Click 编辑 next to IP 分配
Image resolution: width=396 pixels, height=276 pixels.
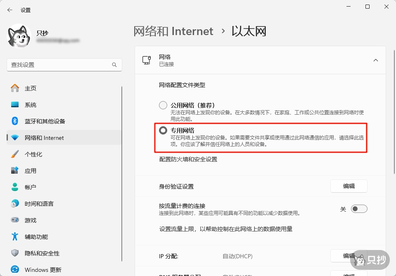point(349,256)
